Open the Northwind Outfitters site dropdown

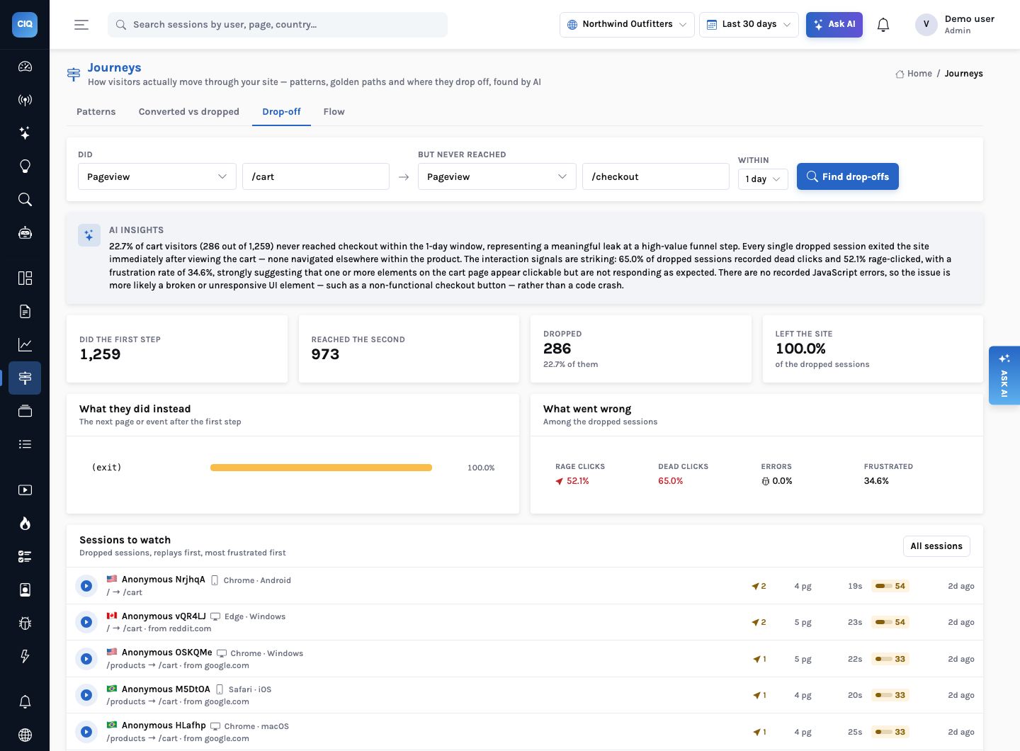click(x=627, y=24)
